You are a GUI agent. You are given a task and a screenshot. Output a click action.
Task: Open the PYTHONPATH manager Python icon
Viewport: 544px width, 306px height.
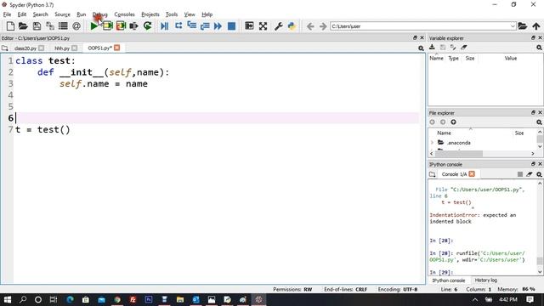tap(292, 26)
